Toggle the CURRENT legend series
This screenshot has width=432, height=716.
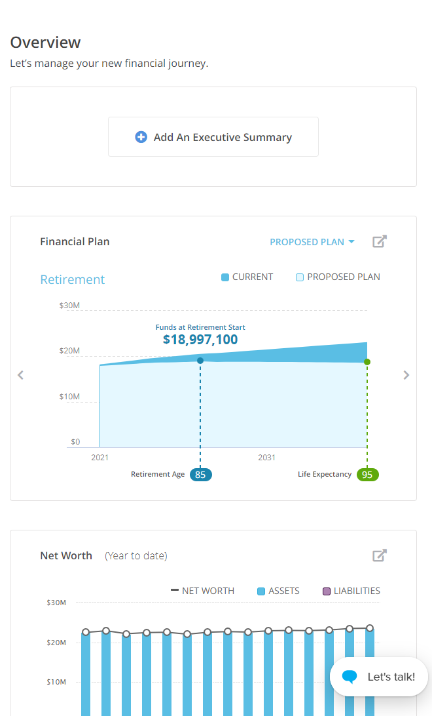tap(247, 277)
